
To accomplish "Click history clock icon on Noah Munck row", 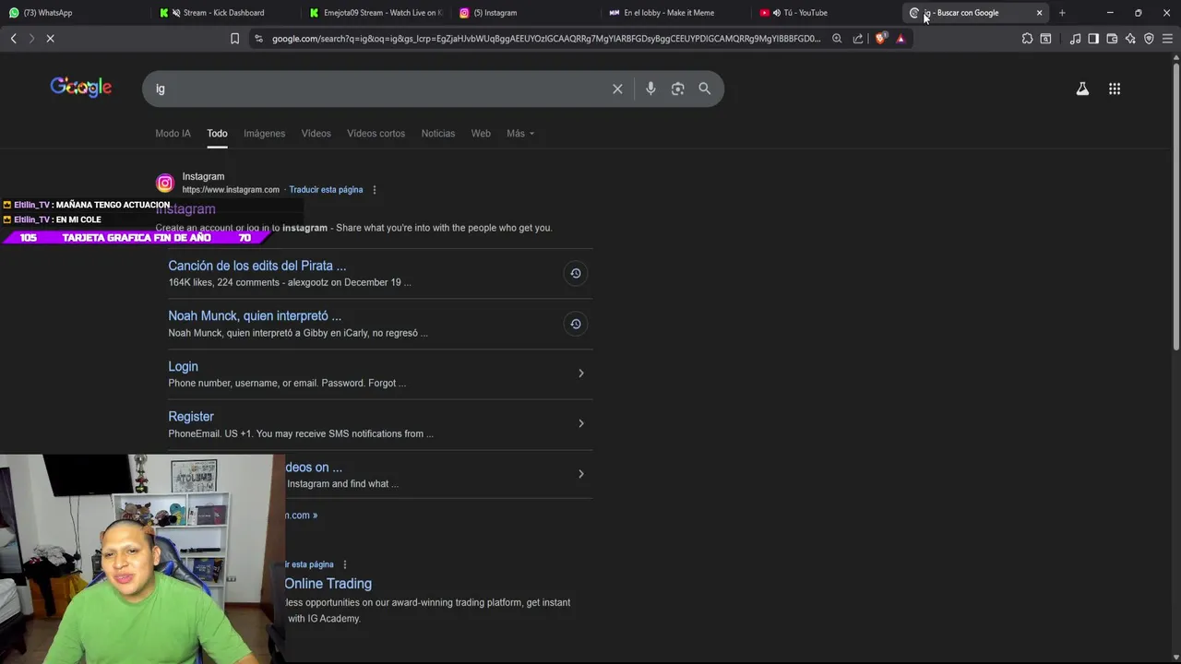I will [x=575, y=324].
